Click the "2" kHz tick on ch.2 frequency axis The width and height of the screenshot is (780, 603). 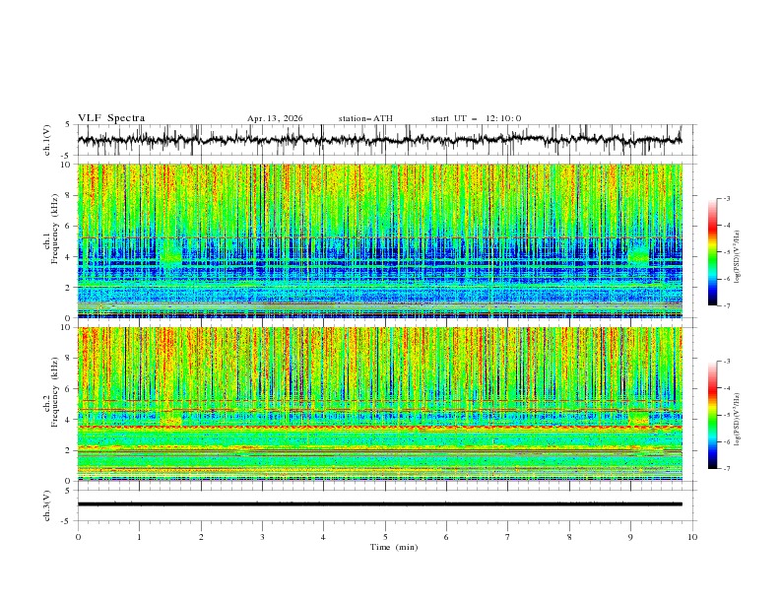point(69,450)
